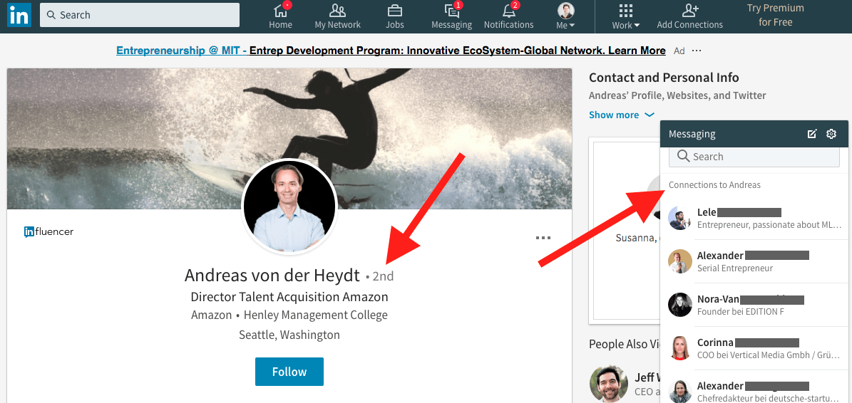852x403 pixels.
Task: Open profile more options ellipsis menu
Action: 543,238
